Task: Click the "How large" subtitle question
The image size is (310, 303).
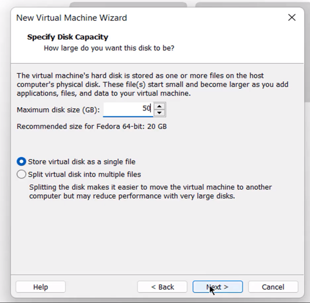Action: (x=109, y=48)
